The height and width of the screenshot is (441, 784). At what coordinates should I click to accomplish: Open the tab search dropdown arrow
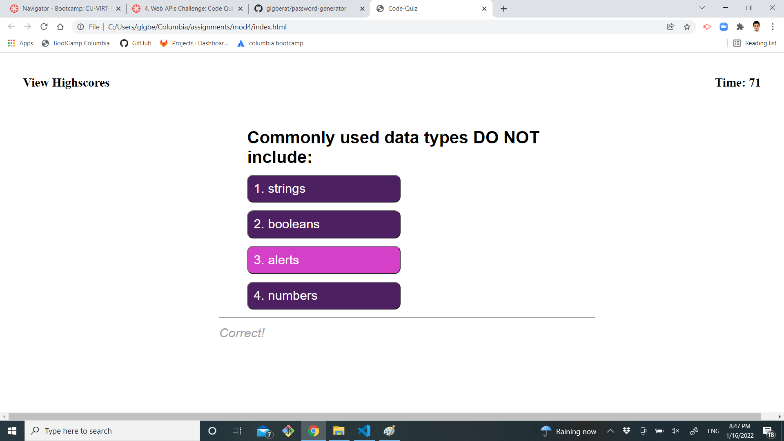[702, 8]
